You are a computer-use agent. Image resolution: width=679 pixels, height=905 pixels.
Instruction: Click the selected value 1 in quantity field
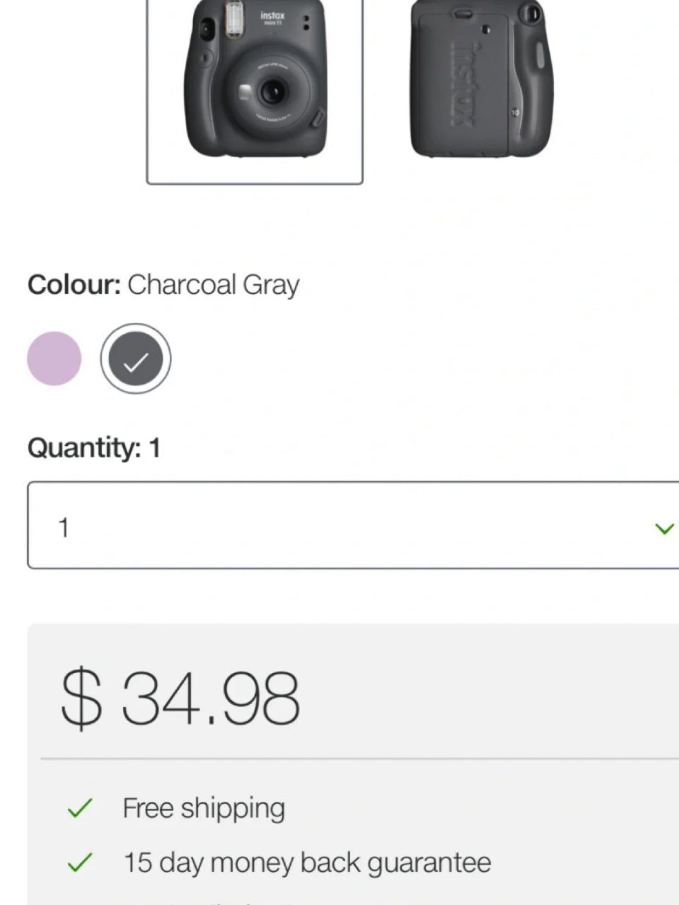tap(64, 527)
